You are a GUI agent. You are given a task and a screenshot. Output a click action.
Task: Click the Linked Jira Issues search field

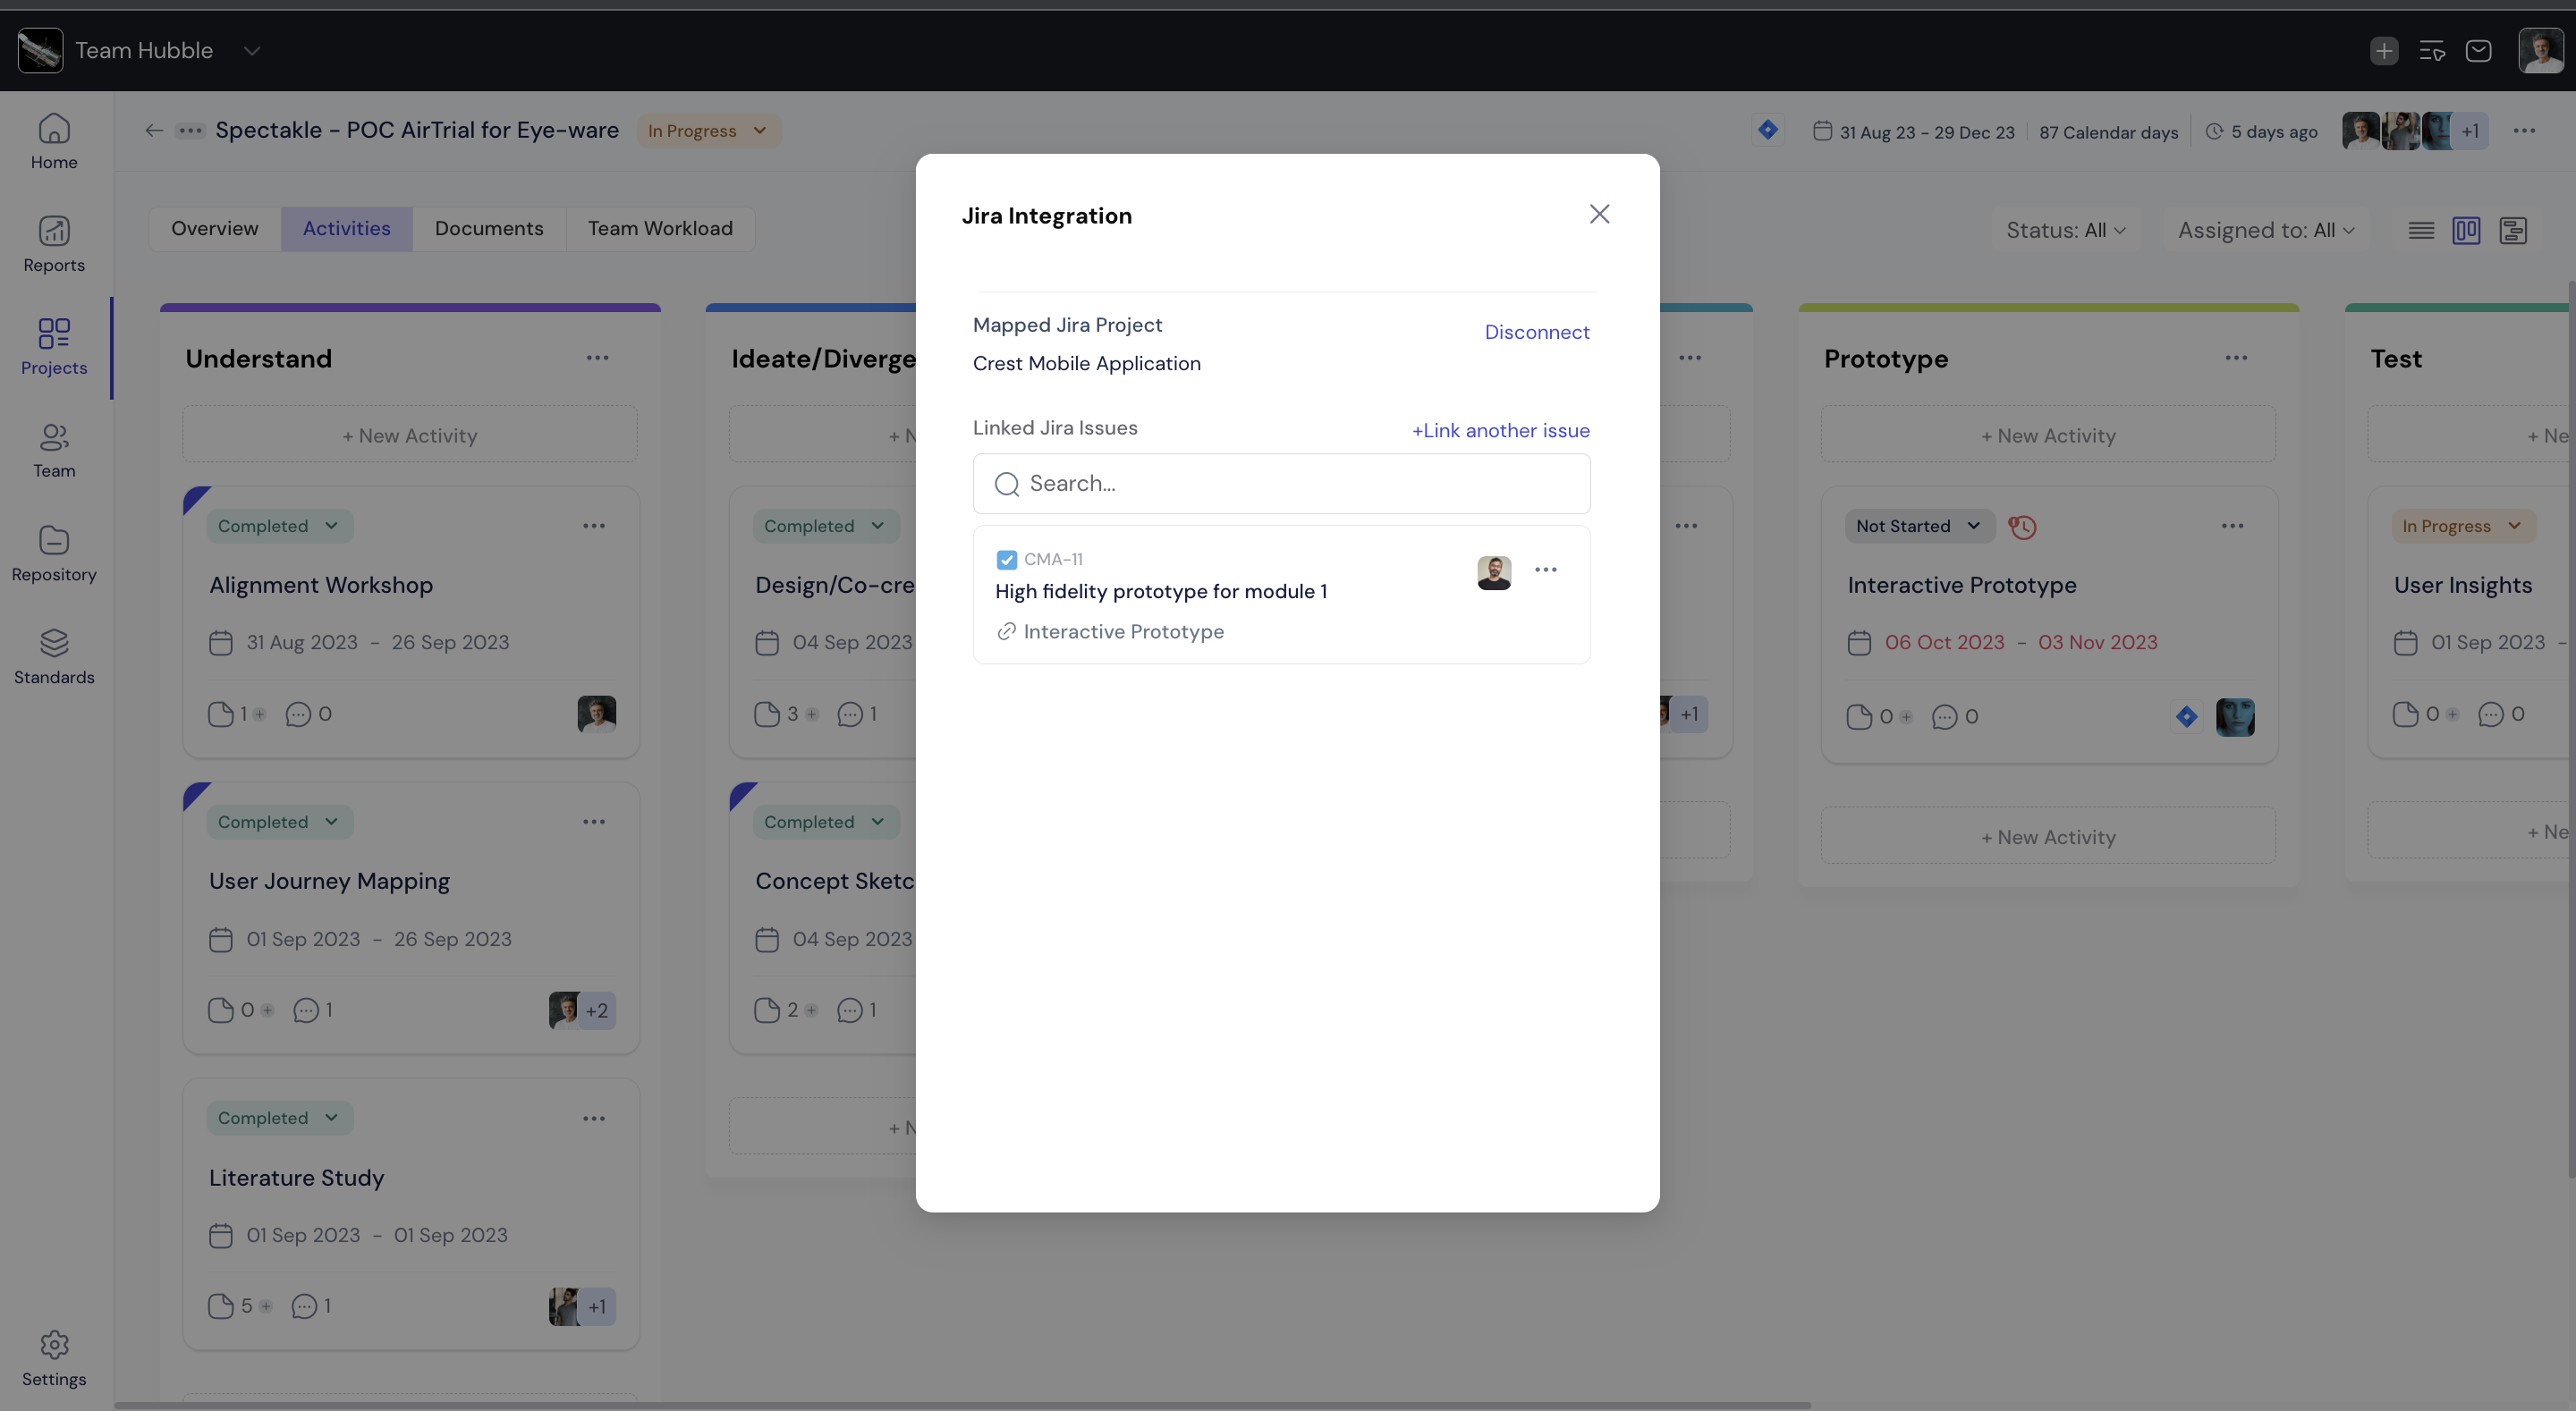tap(1281, 484)
